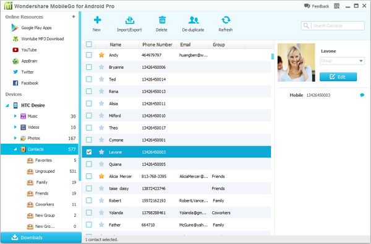Click the Delete trash icon

(x=162, y=20)
